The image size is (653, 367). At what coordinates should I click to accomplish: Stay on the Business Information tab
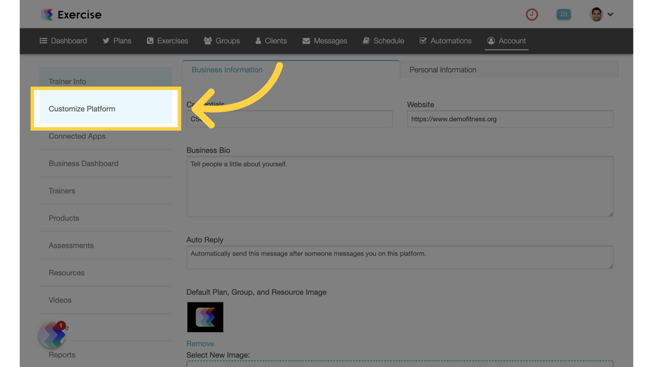227,70
